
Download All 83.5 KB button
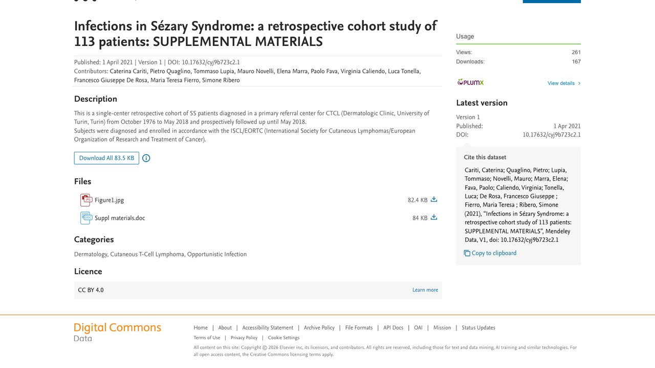[106, 158]
